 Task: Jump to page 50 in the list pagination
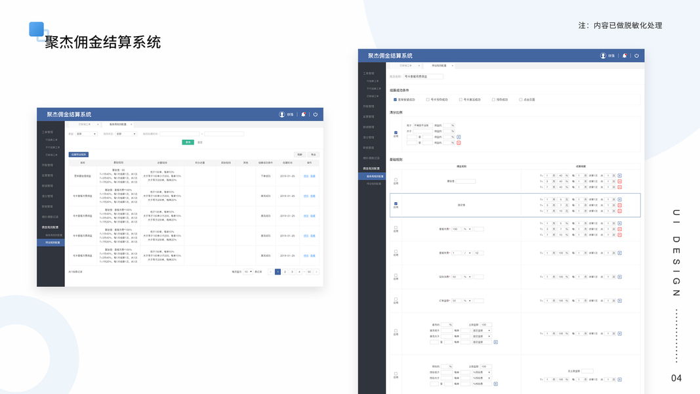(x=309, y=272)
